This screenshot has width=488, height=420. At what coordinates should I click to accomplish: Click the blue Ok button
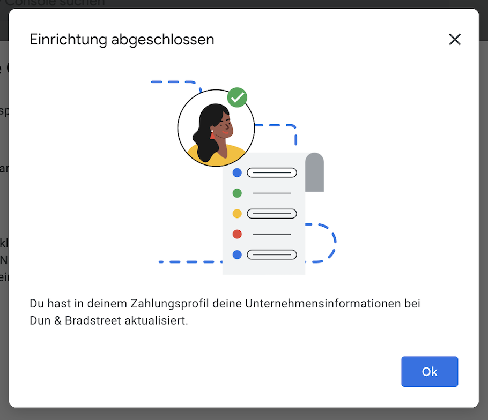pyautogui.click(x=430, y=372)
